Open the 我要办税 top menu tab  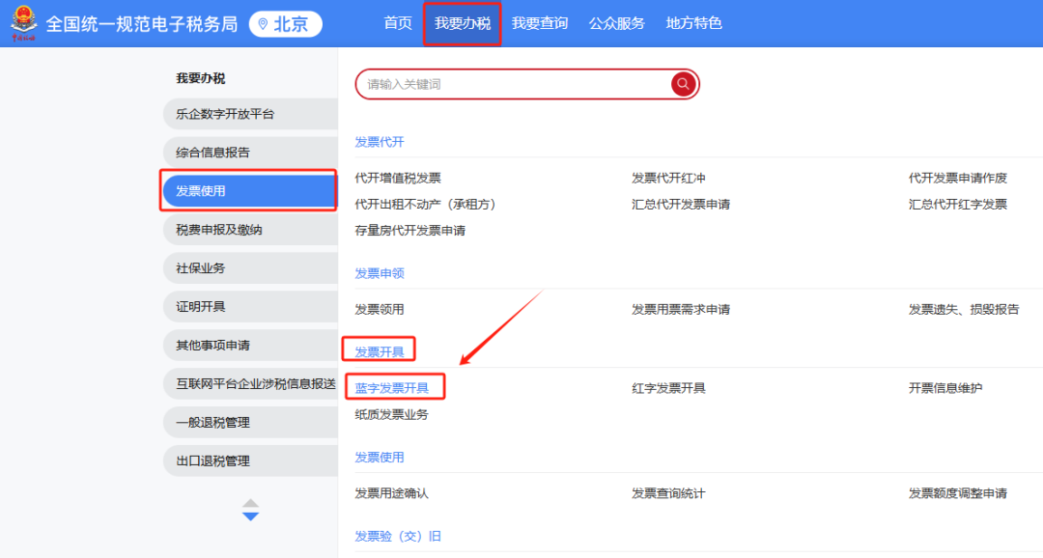(462, 23)
